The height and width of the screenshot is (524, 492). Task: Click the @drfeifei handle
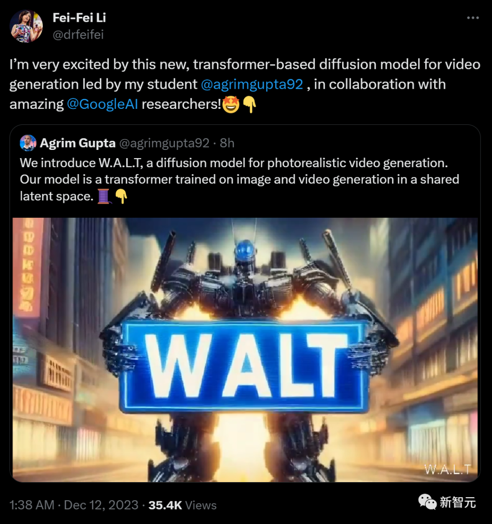[78, 35]
